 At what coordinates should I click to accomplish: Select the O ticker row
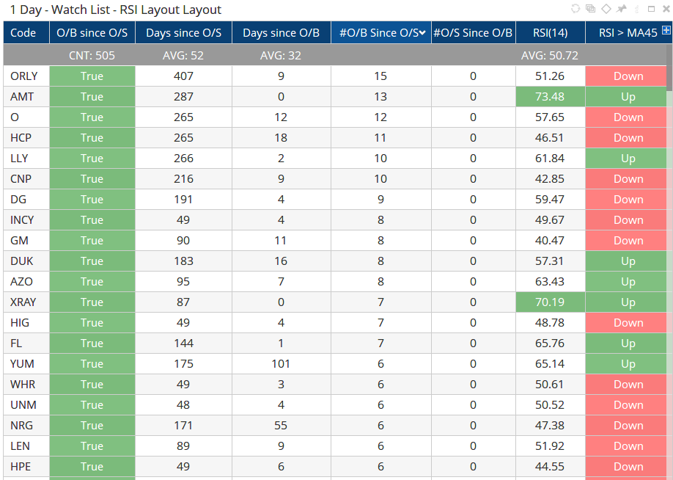[15, 117]
